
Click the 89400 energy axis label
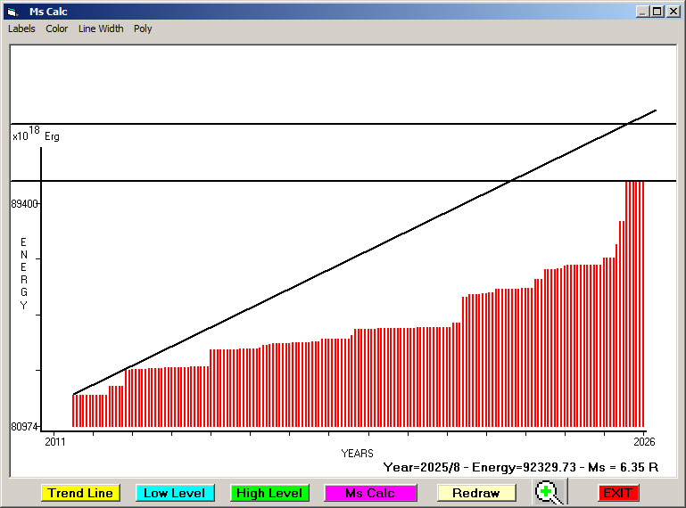tap(24, 204)
